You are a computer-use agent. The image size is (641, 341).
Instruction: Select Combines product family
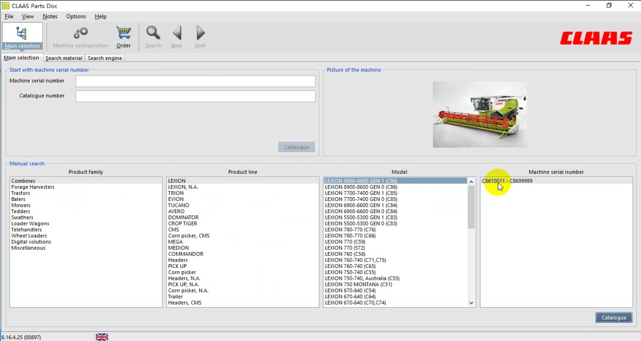click(86, 181)
